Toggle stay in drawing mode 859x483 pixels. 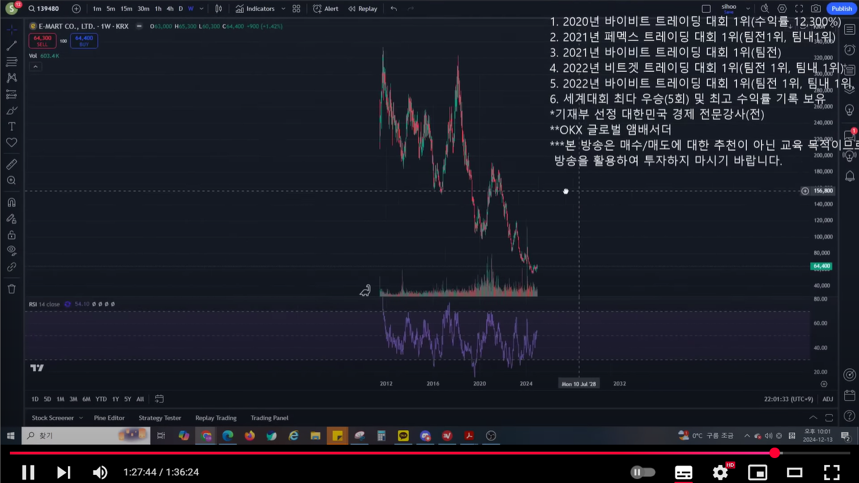click(12, 219)
